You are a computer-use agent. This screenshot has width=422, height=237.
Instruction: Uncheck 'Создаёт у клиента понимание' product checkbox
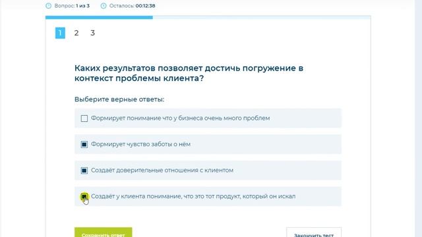84,197
